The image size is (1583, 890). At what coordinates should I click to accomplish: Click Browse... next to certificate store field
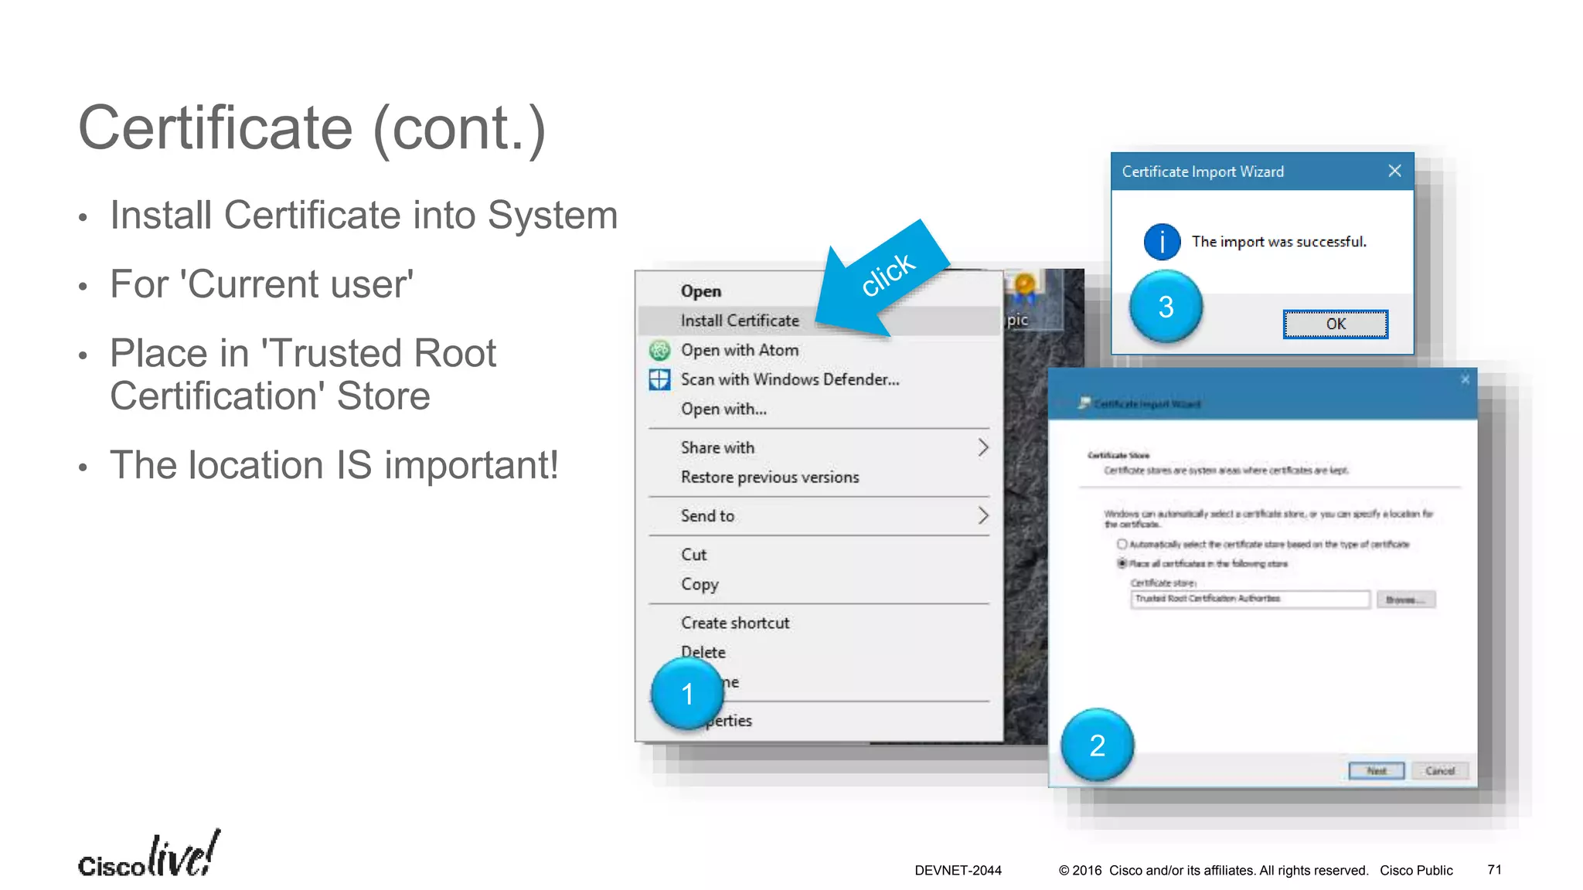point(1406,600)
